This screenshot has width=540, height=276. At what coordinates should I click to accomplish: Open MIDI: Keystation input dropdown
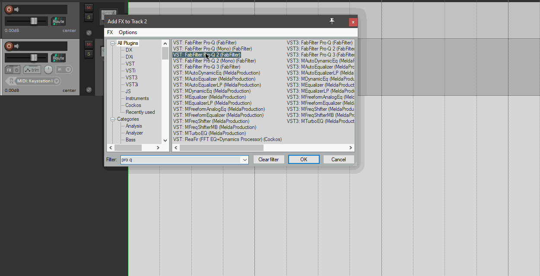[x=38, y=81]
